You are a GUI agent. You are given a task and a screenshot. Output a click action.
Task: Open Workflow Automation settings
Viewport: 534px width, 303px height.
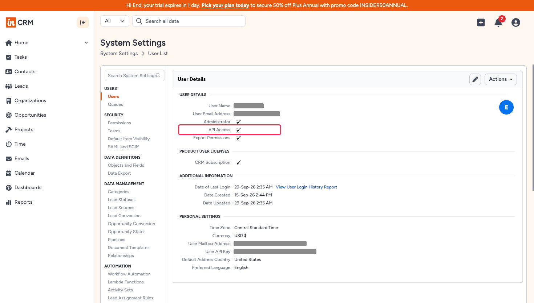[129, 274]
